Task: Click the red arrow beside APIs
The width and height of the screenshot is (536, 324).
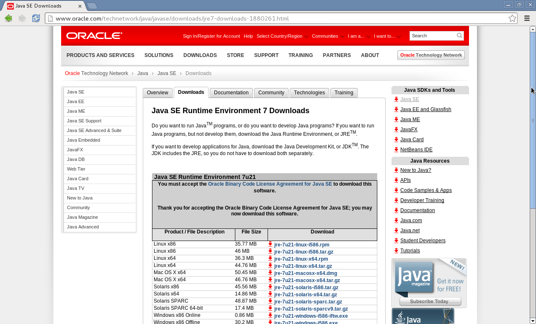Action: [x=396, y=180]
